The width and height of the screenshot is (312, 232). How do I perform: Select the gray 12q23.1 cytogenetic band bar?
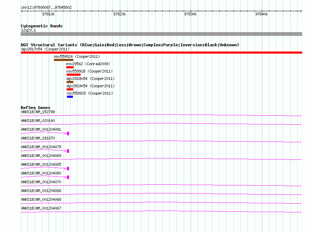[x=161, y=34]
